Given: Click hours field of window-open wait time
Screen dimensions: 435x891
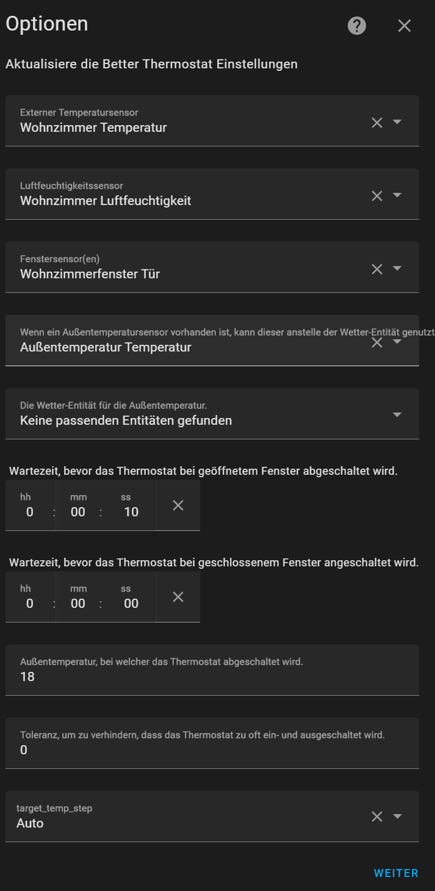Looking at the screenshot, I should tap(30, 511).
